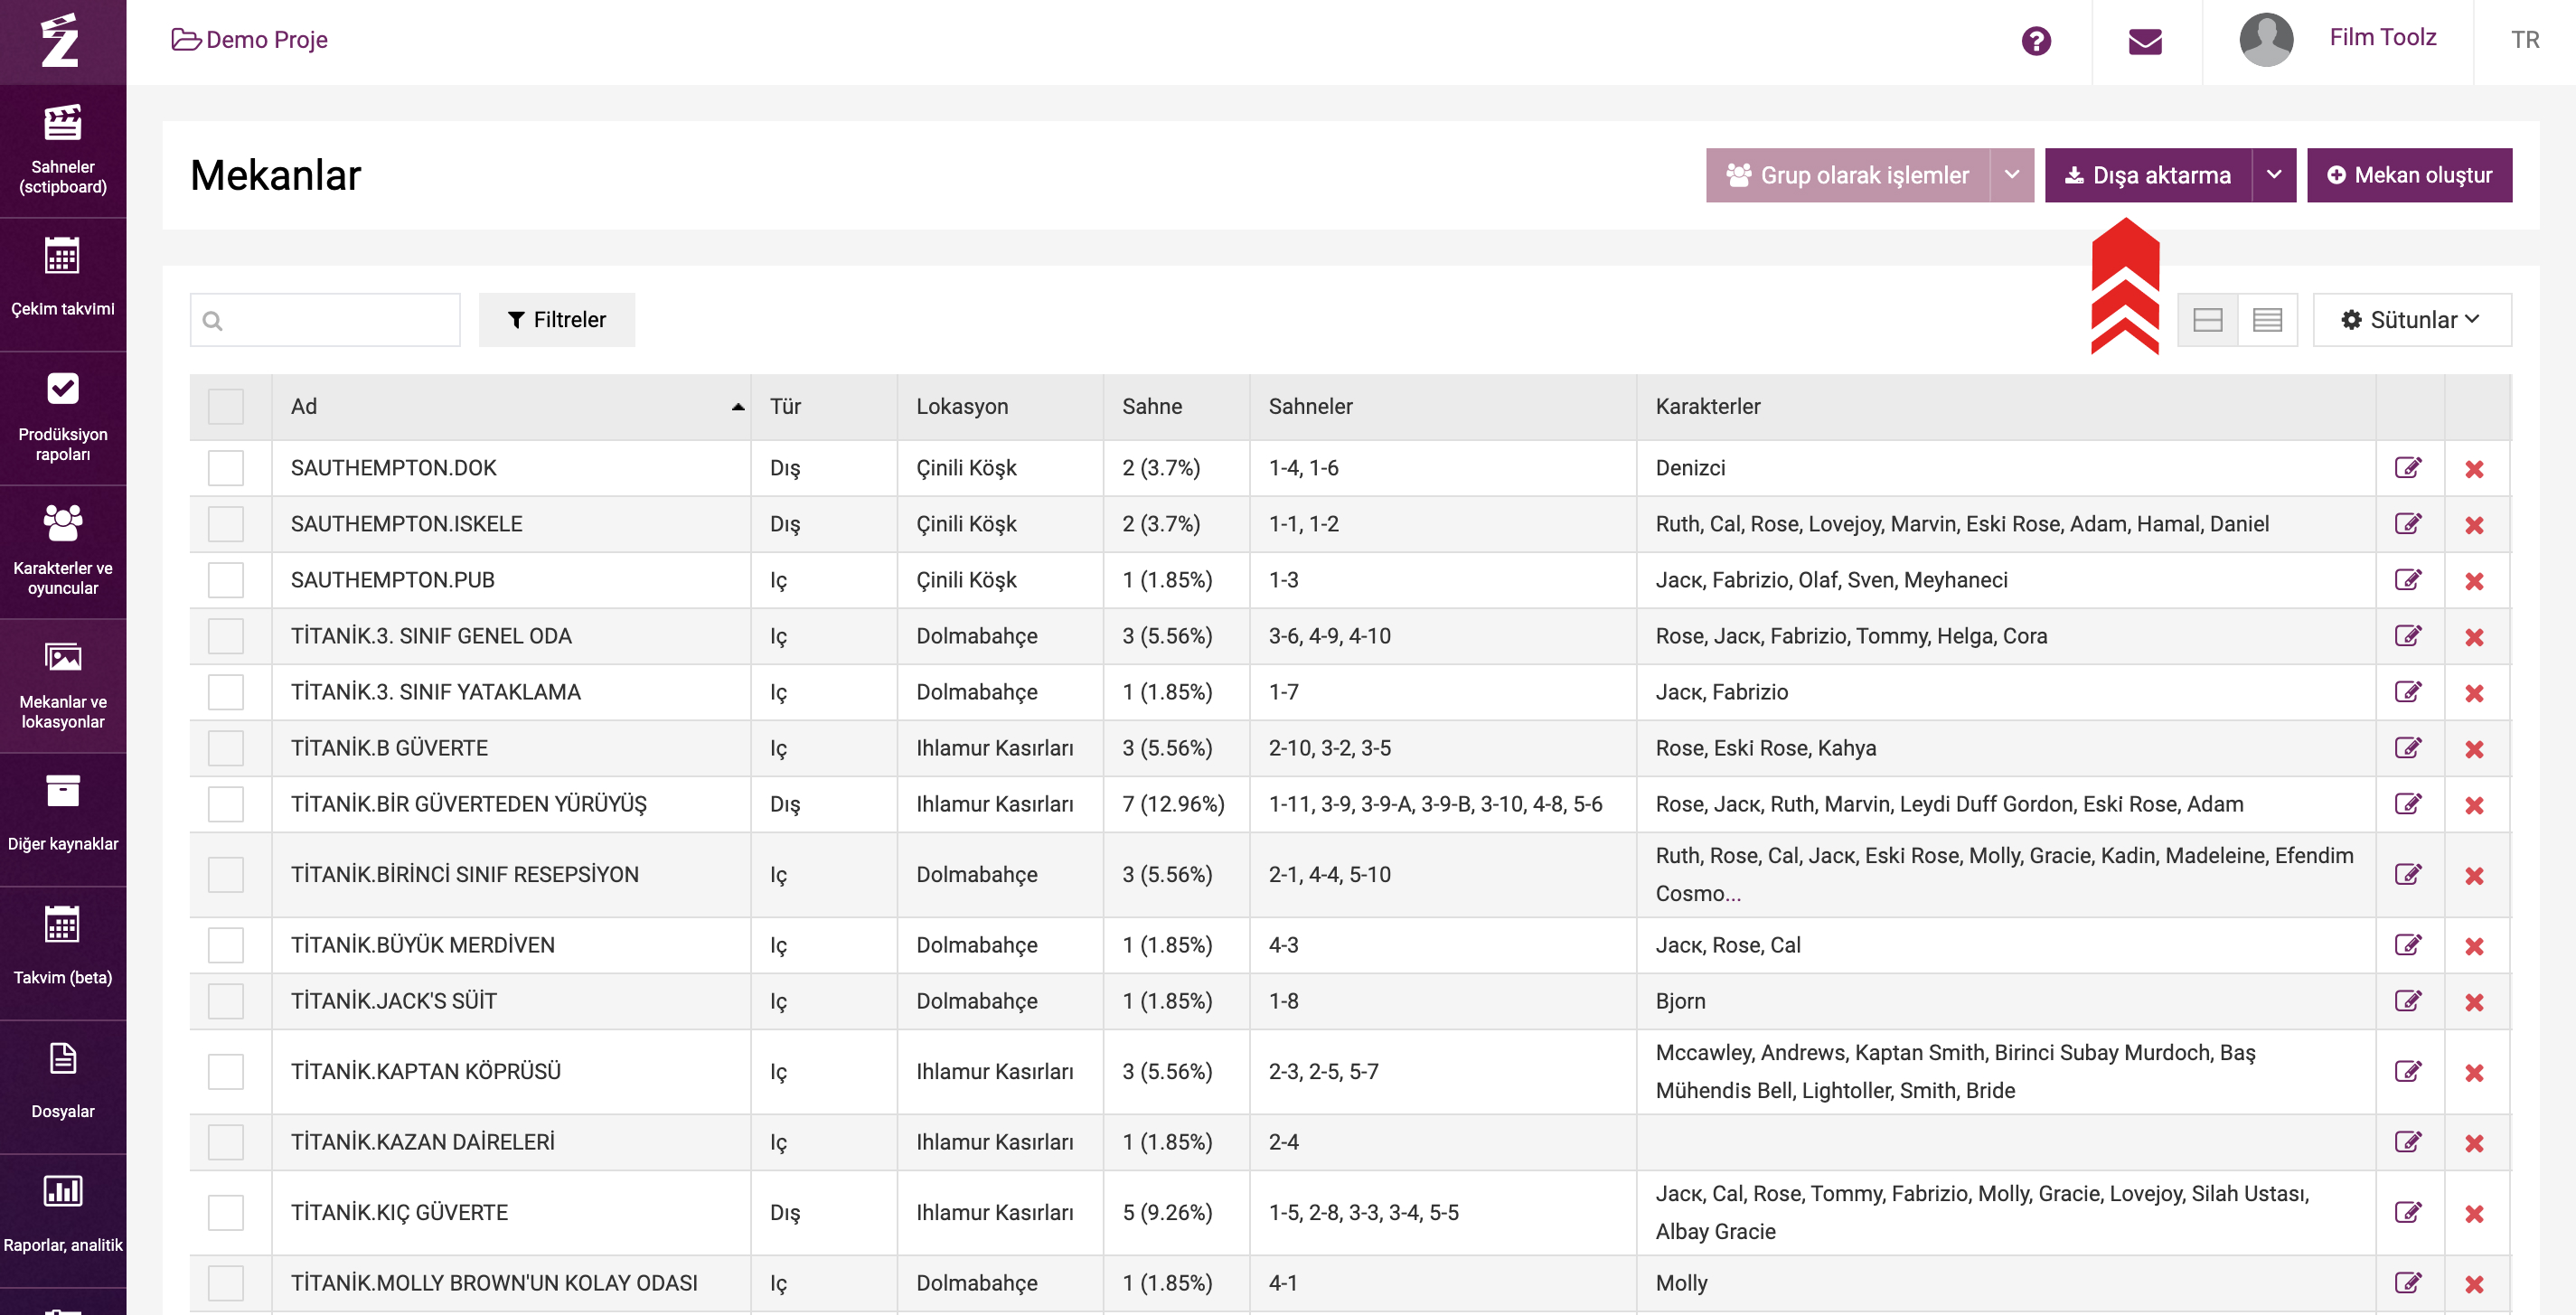Delete the SAUTHEMPTON.PUB entry
2576x1315 pixels.
tap(2474, 581)
